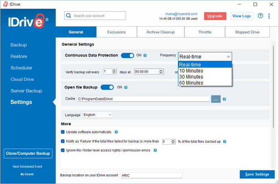Select Settings in the sidebar
The image size is (279, 184).
click(21, 102)
